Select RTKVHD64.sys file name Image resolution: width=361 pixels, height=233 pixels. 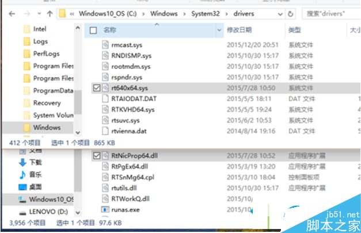point(133,109)
